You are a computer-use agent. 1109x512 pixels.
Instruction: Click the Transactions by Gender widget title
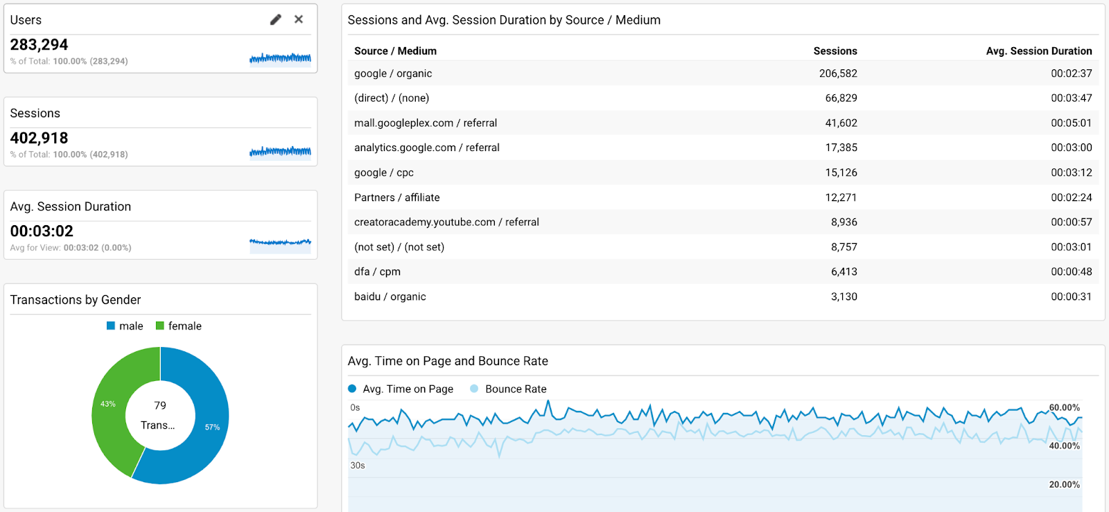(x=76, y=299)
